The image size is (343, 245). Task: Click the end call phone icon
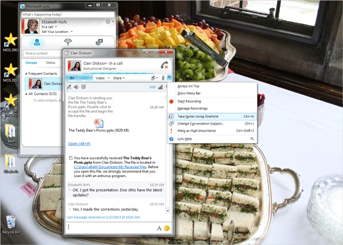[164, 65]
